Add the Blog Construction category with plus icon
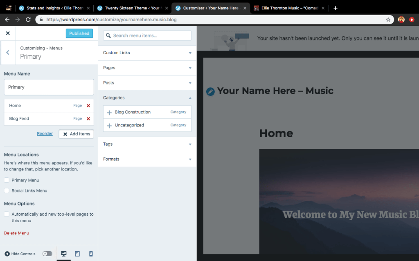The image size is (419, 261). point(109,113)
